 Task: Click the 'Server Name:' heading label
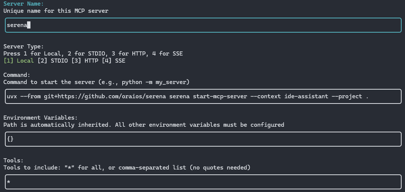[24, 4]
